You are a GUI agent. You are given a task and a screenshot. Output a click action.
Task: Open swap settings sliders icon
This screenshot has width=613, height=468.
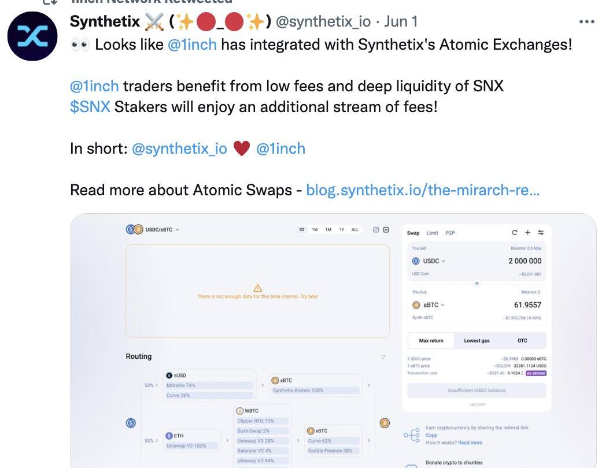(x=541, y=232)
